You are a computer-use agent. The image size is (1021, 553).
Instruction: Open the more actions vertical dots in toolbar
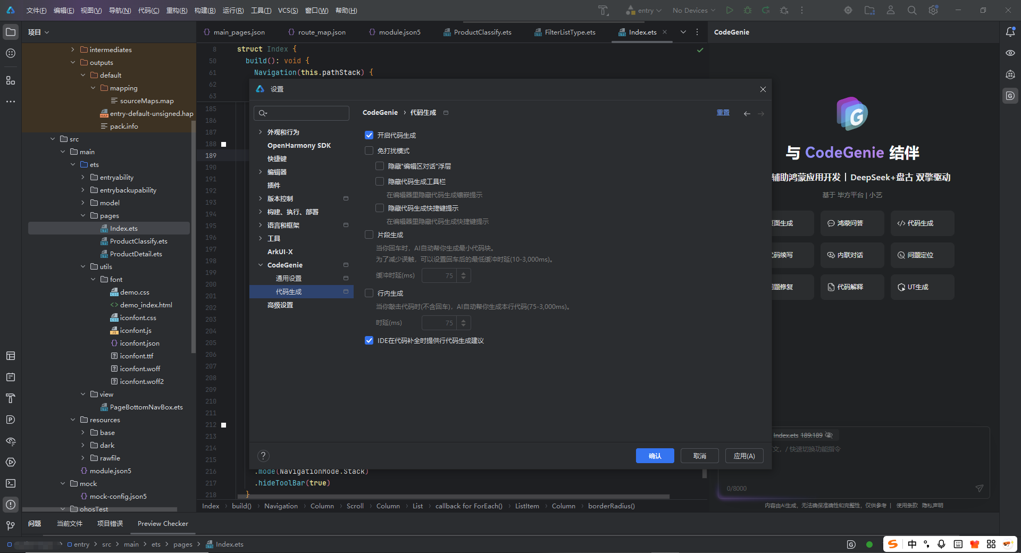pyautogui.click(x=802, y=10)
